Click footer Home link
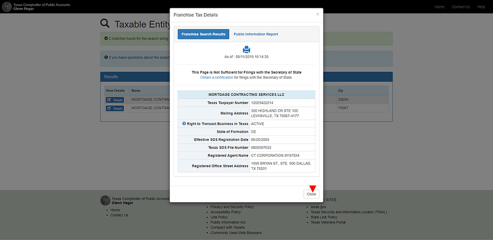Screen dimensions: 493x240 (115, 210)
